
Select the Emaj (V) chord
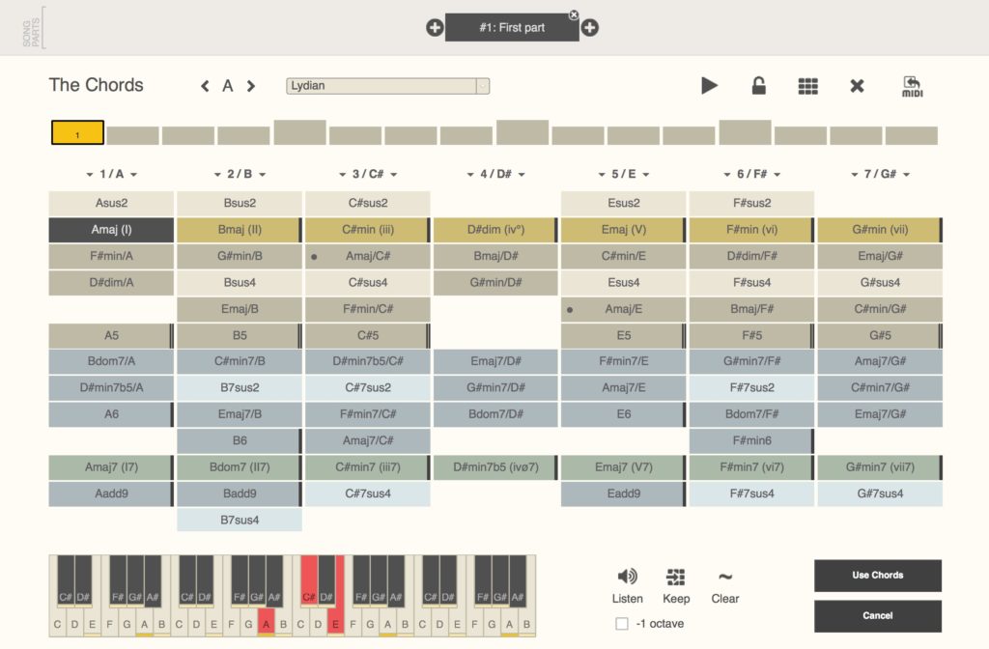(623, 230)
